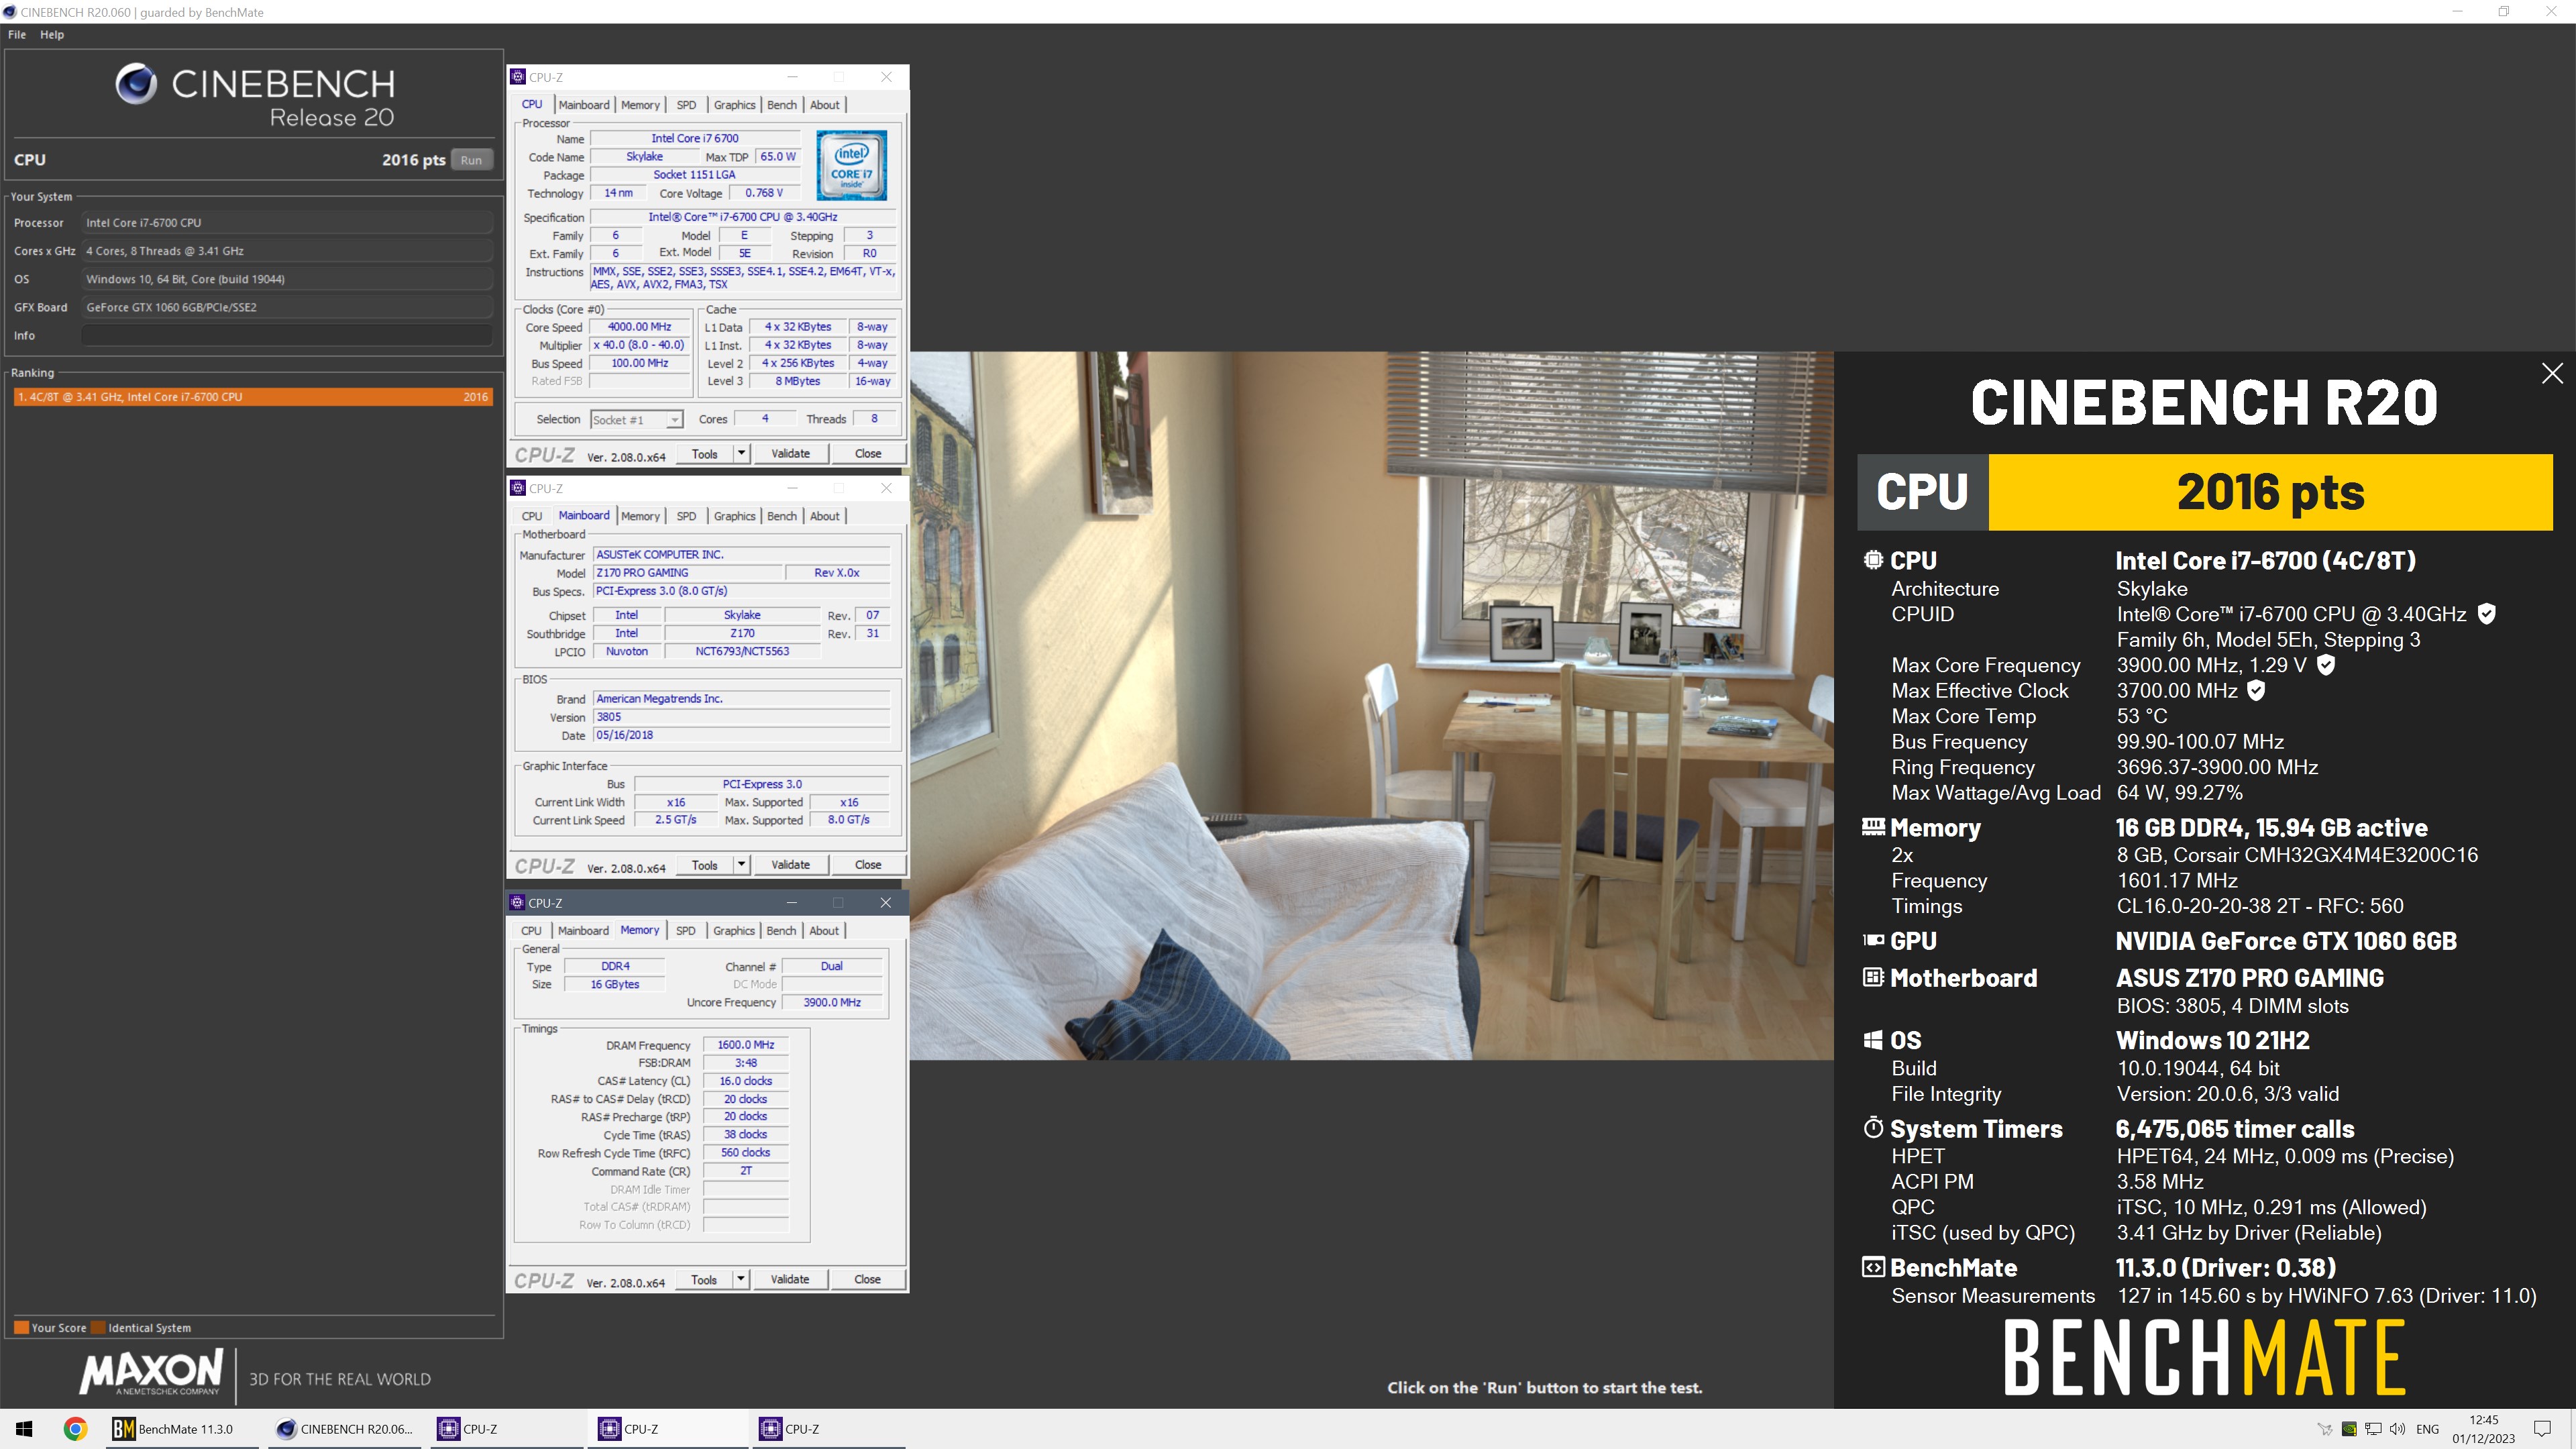
Task: Click the CPU-Z title icon of the Mainboard window
Action: tap(517, 488)
